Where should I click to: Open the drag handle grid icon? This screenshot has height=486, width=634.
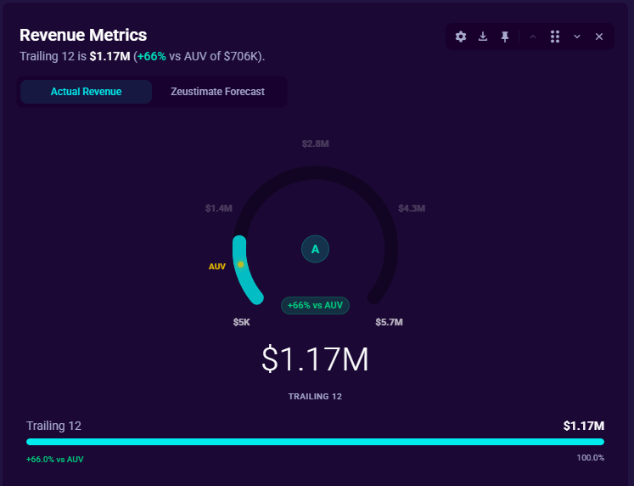tap(555, 37)
